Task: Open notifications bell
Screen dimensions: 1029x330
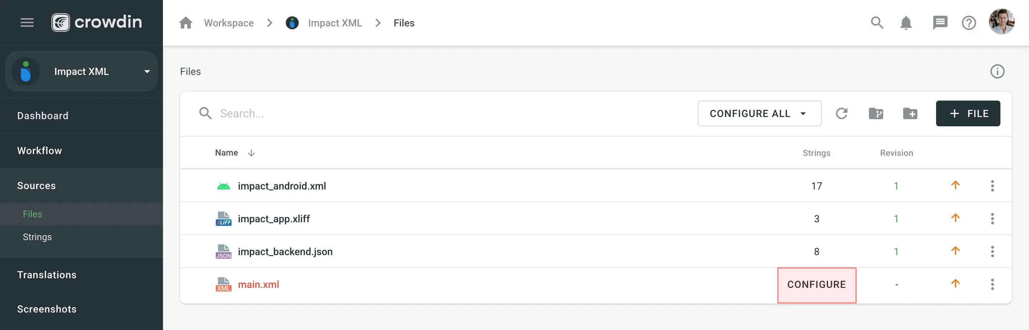Action: tap(906, 23)
